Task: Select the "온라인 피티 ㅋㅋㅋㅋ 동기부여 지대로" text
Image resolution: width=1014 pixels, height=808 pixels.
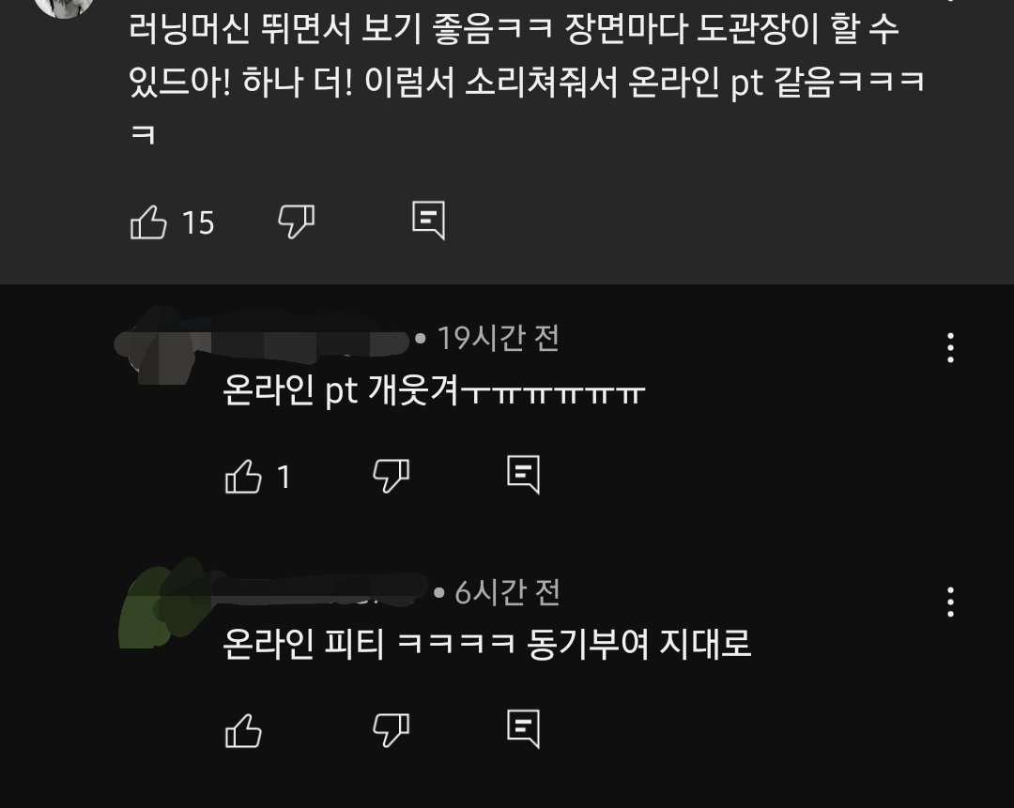Action: [x=486, y=644]
